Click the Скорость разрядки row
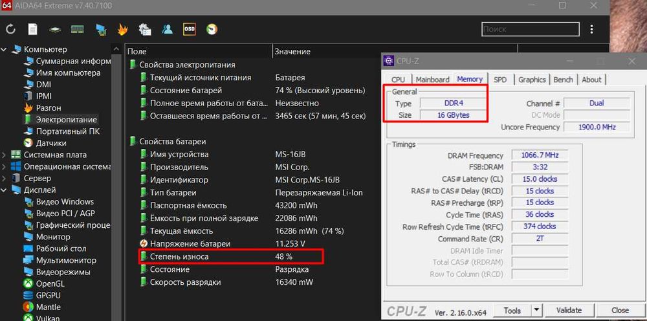 point(226,282)
